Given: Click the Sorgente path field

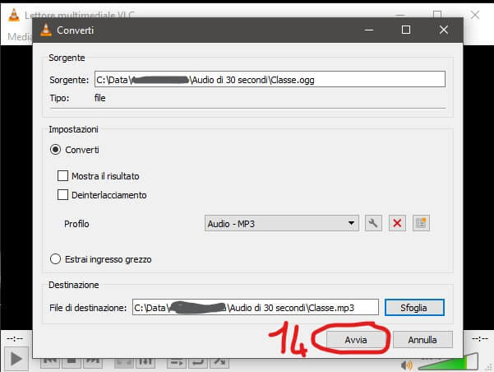Looking at the screenshot, I should [x=269, y=79].
